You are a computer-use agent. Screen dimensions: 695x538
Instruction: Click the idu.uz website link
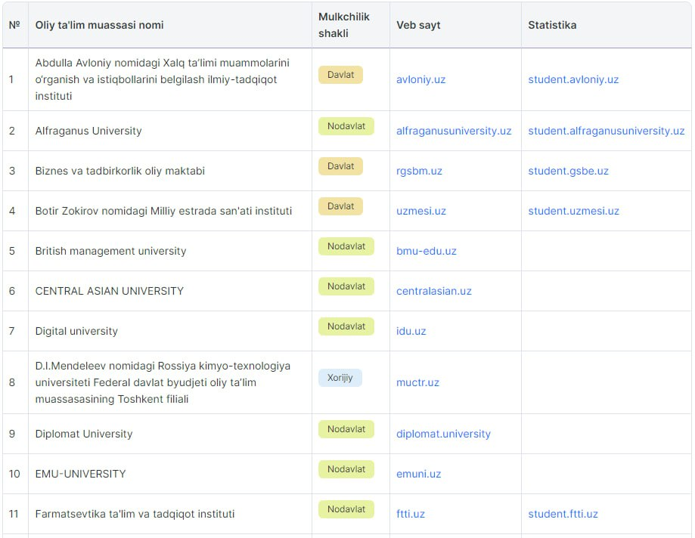(x=411, y=331)
